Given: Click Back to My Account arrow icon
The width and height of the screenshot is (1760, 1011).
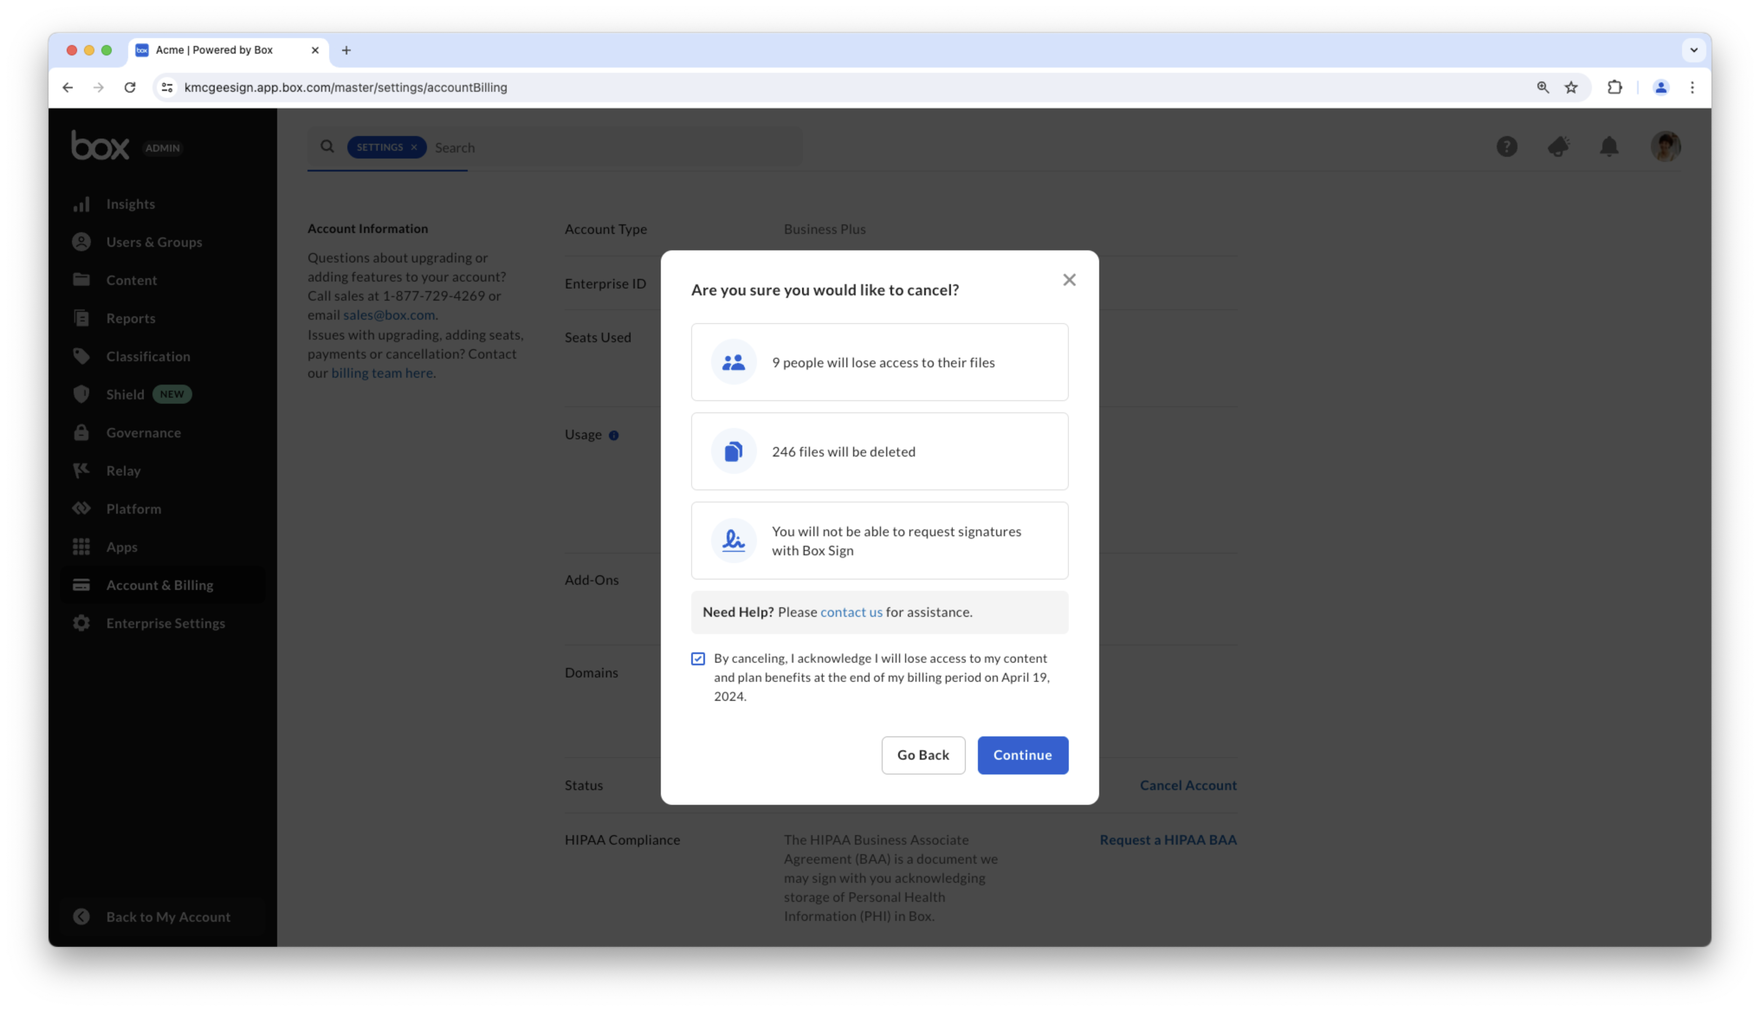Looking at the screenshot, I should click(x=81, y=917).
